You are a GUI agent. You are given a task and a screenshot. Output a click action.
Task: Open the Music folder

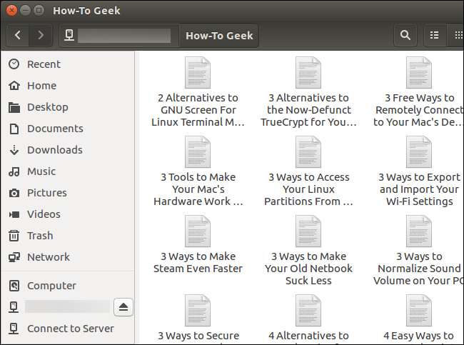pos(41,171)
